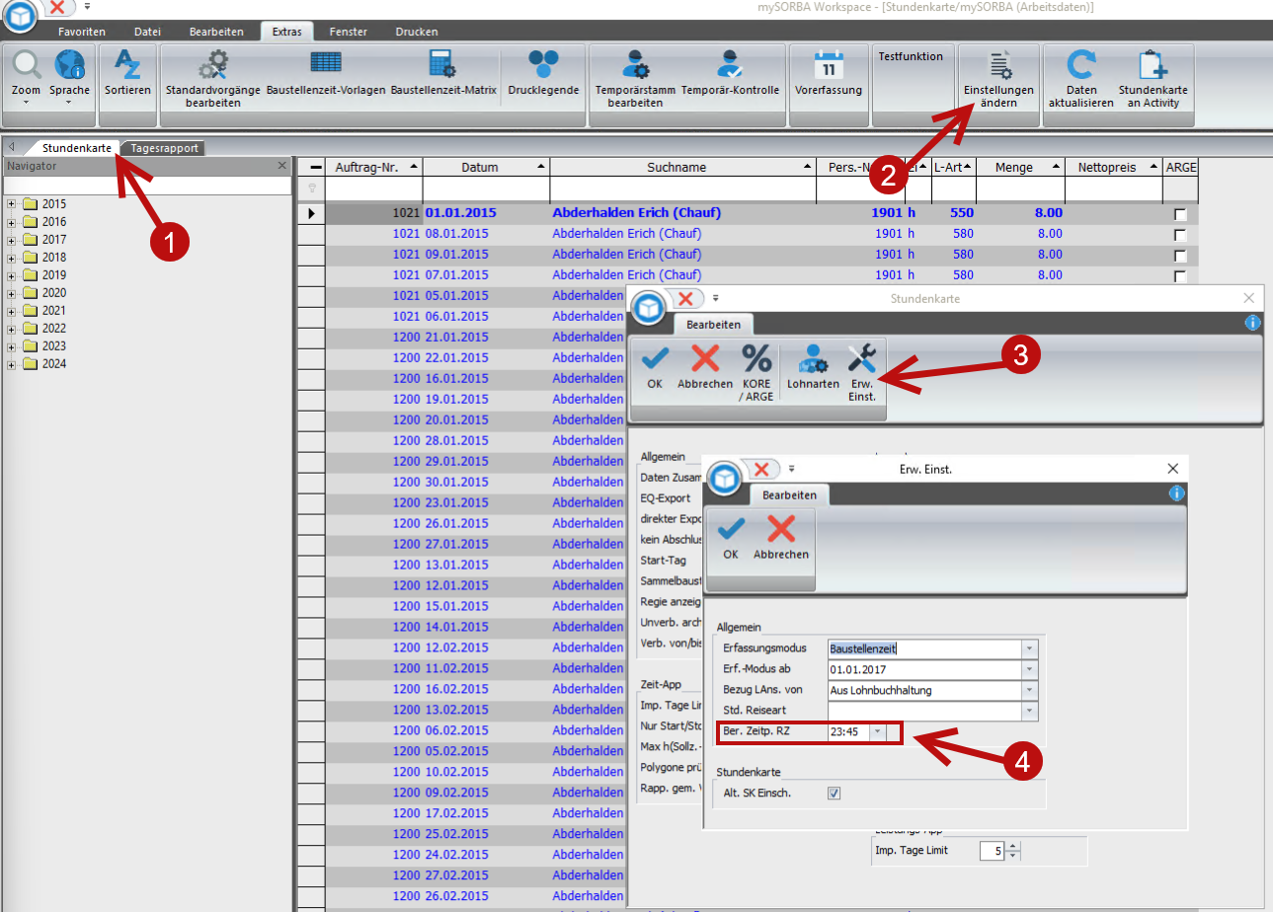This screenshot has height=912, width=1273.
Task: Open the Fenster ribbon tab
Action: tap(348, 32)
